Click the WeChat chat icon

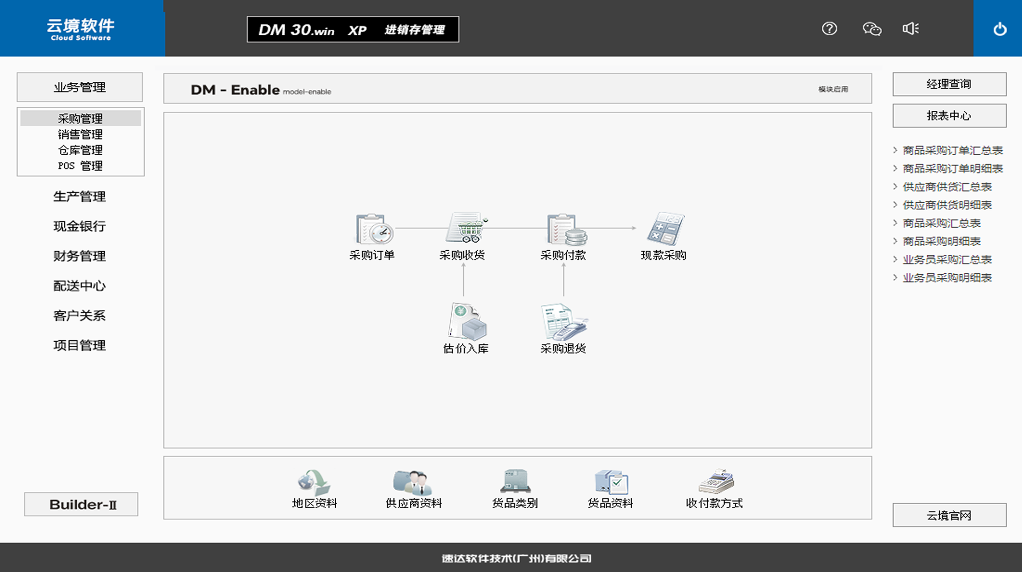[x=872, y=29]
